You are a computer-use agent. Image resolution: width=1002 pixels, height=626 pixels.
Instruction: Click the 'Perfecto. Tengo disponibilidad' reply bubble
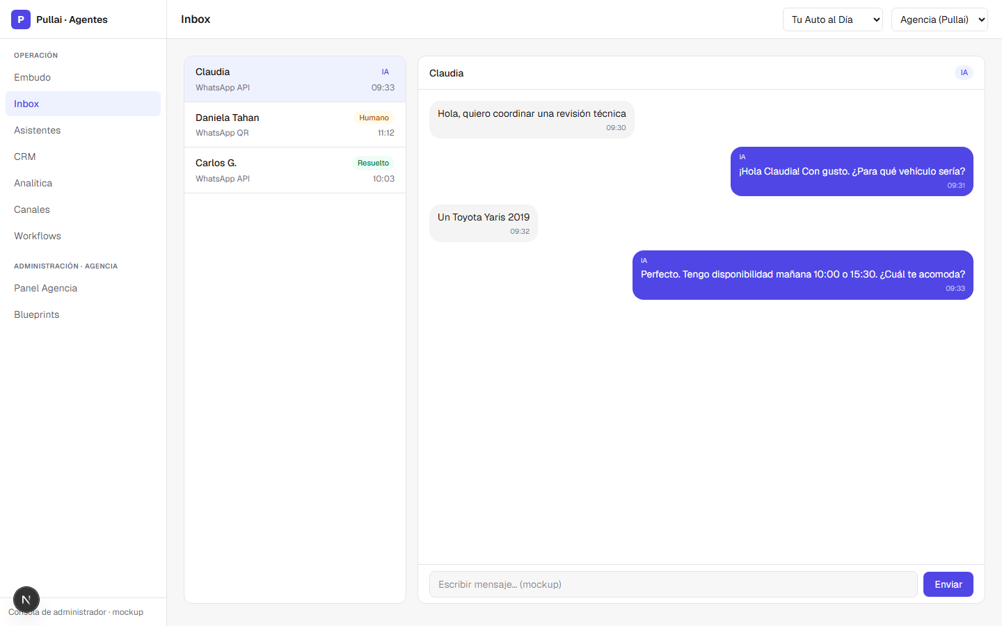803,275
